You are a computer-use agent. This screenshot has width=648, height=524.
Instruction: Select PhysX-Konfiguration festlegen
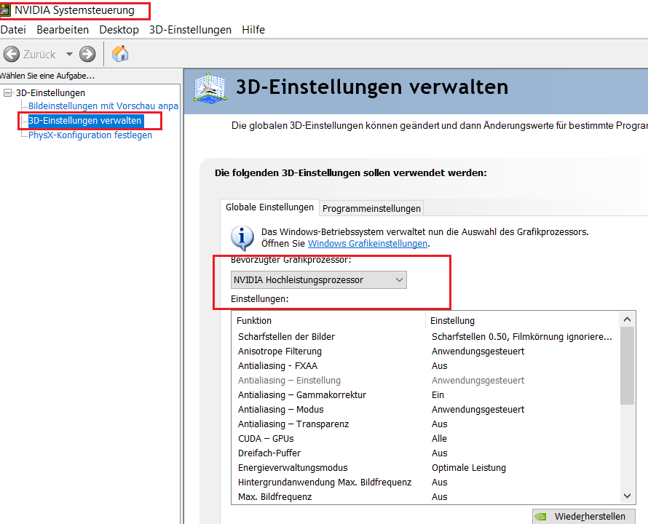click(90, 135)
